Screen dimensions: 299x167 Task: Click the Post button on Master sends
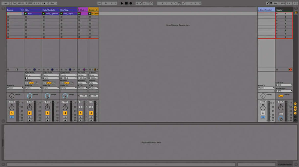tap(281, 96)
